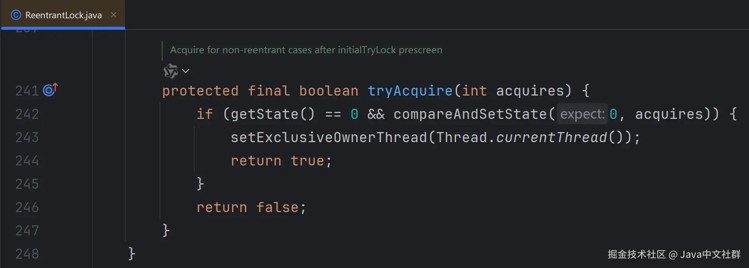The image size is (749, 268).
Task: Click line number 242 in the gutter
Action: [x=27, y=114]
